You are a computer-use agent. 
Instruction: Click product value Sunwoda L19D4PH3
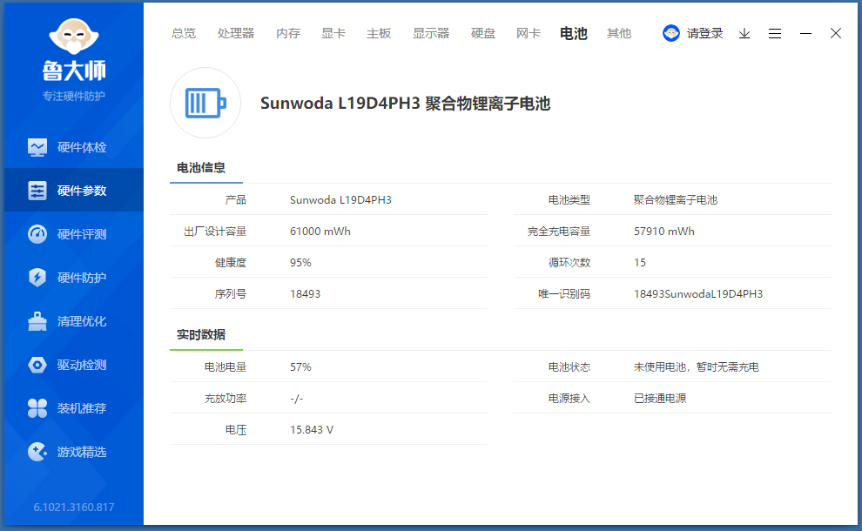click(x=340, y=199)
